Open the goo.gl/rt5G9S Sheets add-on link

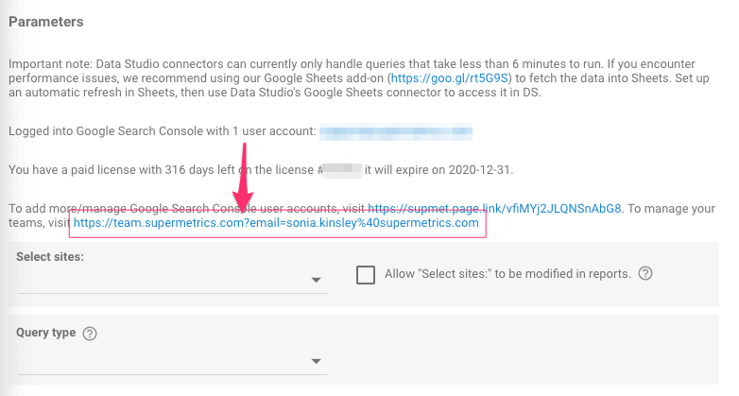[449, 78]
